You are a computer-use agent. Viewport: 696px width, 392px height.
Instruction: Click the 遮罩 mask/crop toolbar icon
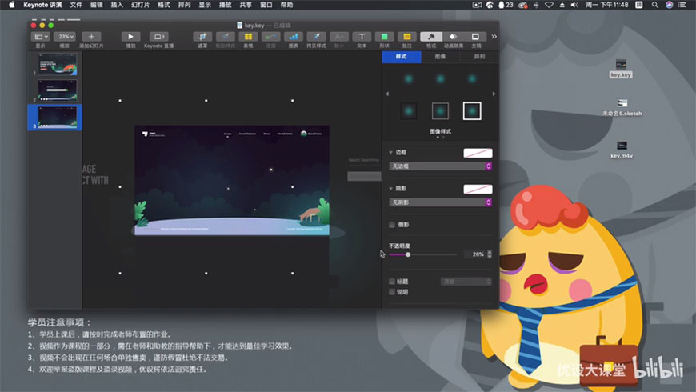(x=202, y=37)
